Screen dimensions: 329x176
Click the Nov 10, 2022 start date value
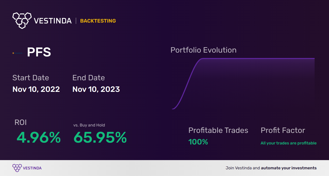pyautogui.click(x=36, y=89)
